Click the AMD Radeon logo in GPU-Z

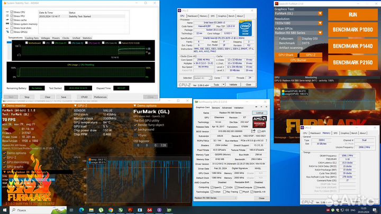point(259,122)
